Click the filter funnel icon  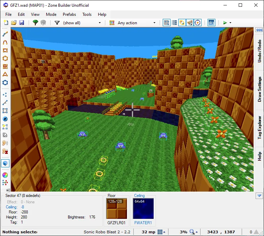click(x=57, y=23)
